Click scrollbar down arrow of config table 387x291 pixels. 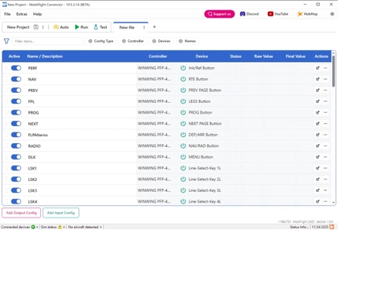point(334,203)
